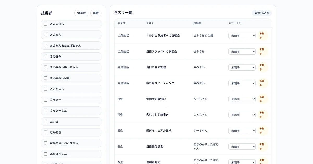Check the あここさん checkbox
The width and height of the screenshot is (313, 164).
click(45, 24)
